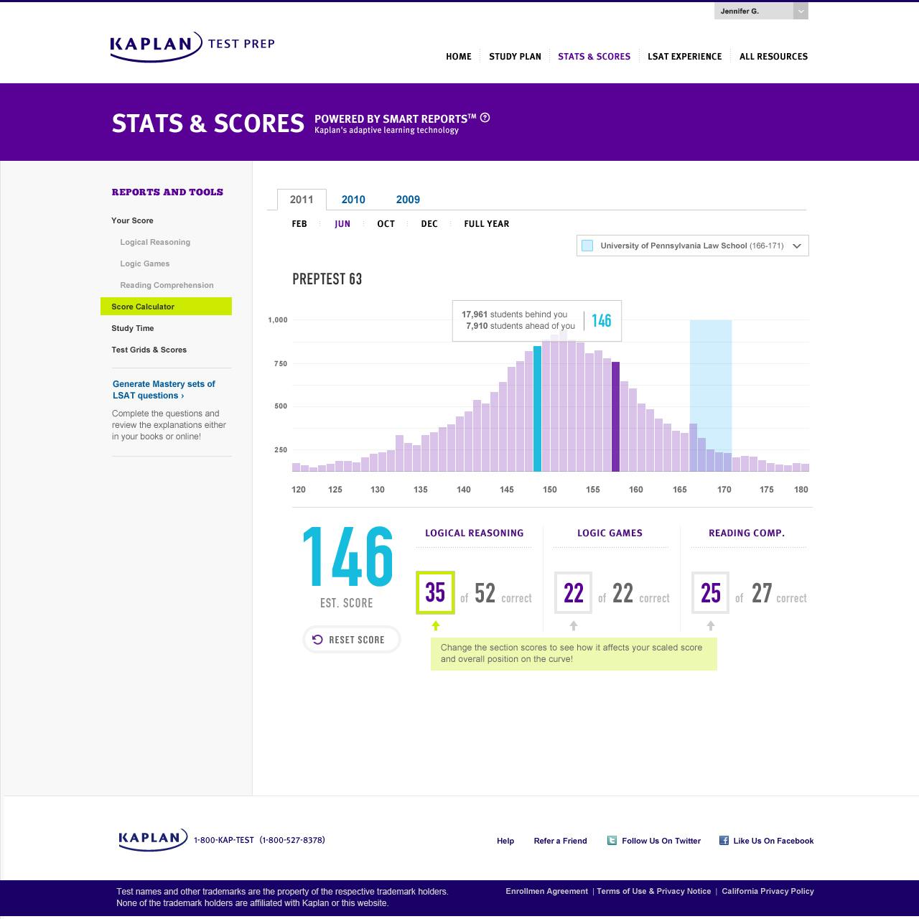919x919 pixels.
Task: Select Score Calculator in the sidebar
Action: click(x=166, y=307)
